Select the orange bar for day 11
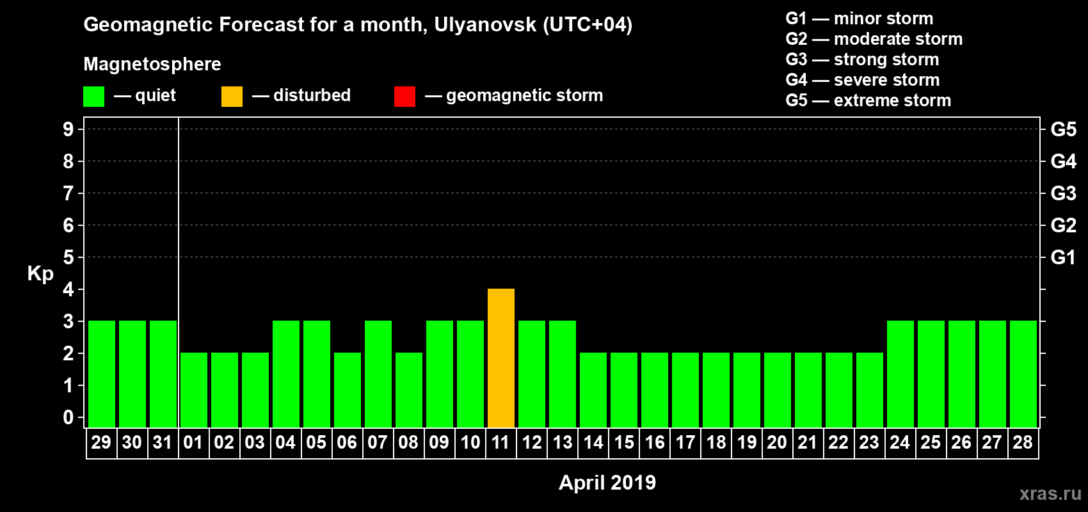Screen dimensions: 1088x512 [501, 358]
